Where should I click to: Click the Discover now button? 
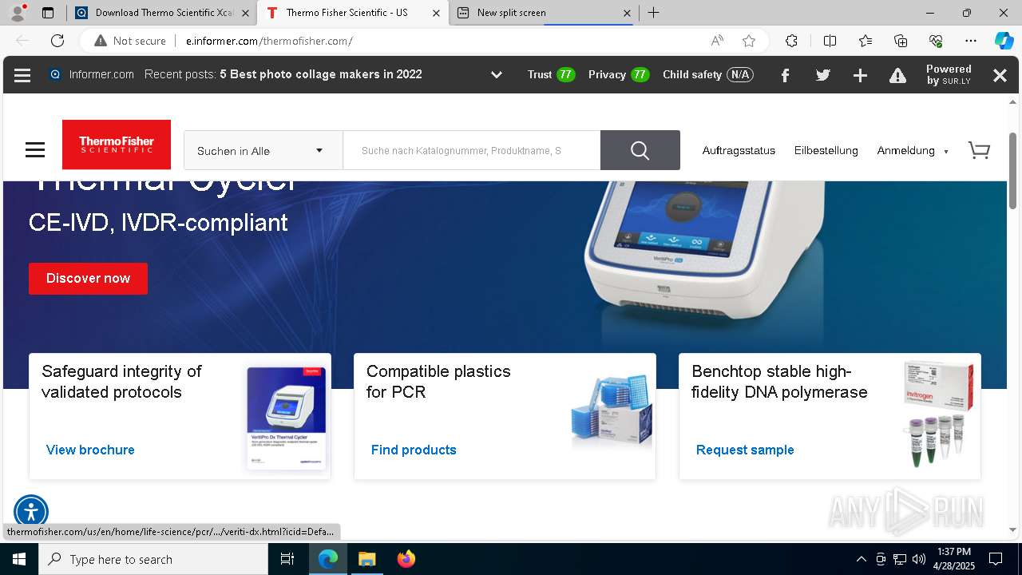(88, 278)
